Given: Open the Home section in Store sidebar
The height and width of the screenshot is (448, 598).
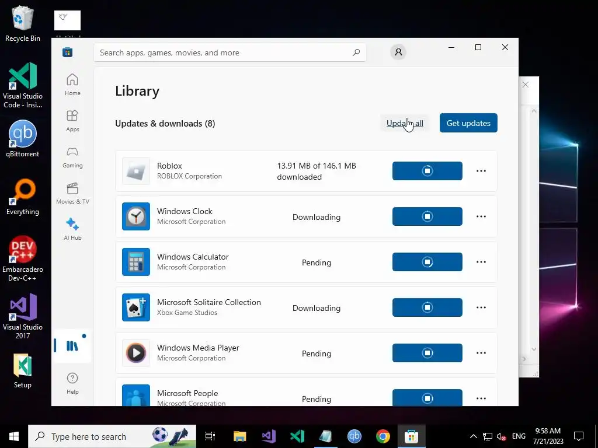Looking at the screenshot, I should [x=72, y=85].
